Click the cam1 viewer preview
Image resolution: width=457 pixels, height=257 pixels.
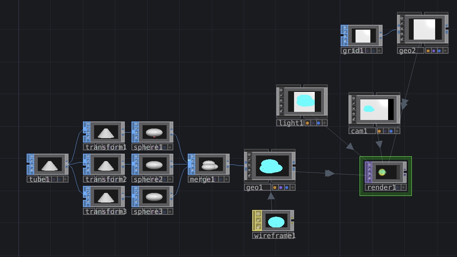point(377,110)
